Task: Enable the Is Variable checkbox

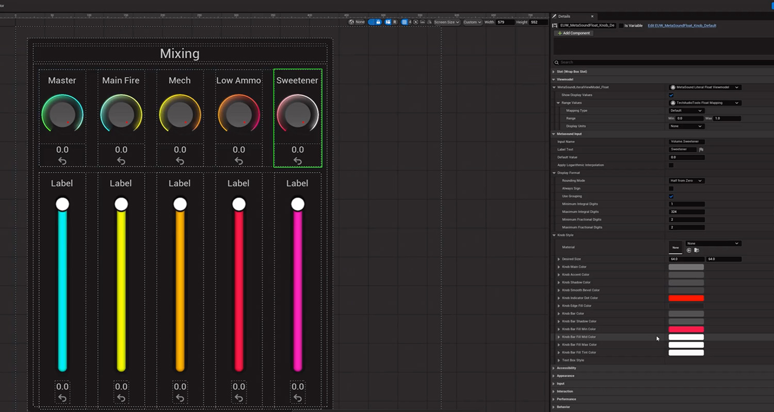Action: click(621, 26)
